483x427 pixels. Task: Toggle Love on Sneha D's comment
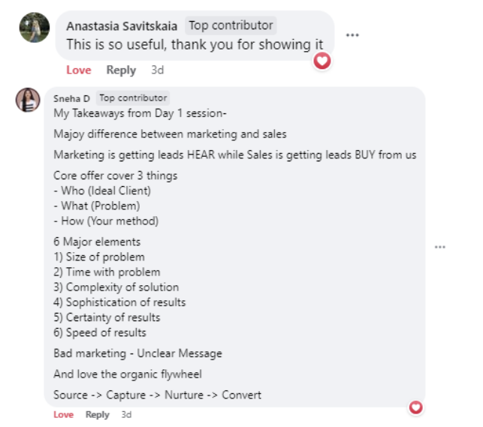[x=64, y=415]
